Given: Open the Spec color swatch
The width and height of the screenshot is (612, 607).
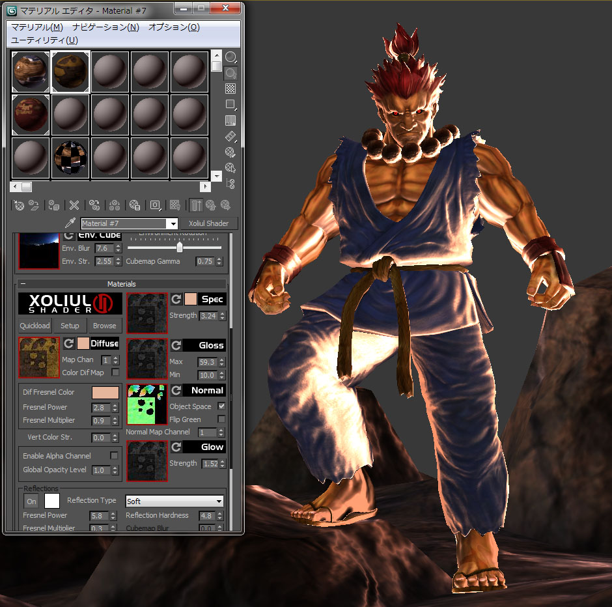Looking at the screenshot, I should 191,300.
